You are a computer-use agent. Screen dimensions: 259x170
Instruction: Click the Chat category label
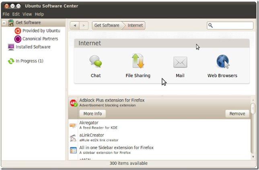click(x=96, y=76)
